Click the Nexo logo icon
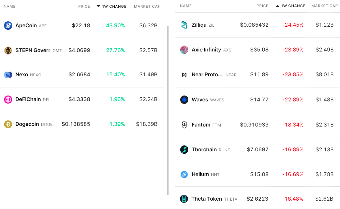 (x=8, y=75)
